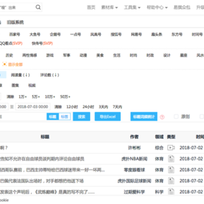The width and height of the screenshot is (204, 204).
Task: Set read count filter to 5万+
Action: pyautogui.click(x=36, y=97)
